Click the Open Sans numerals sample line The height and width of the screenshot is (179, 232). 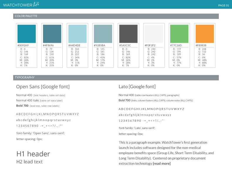tap(39, 126)
